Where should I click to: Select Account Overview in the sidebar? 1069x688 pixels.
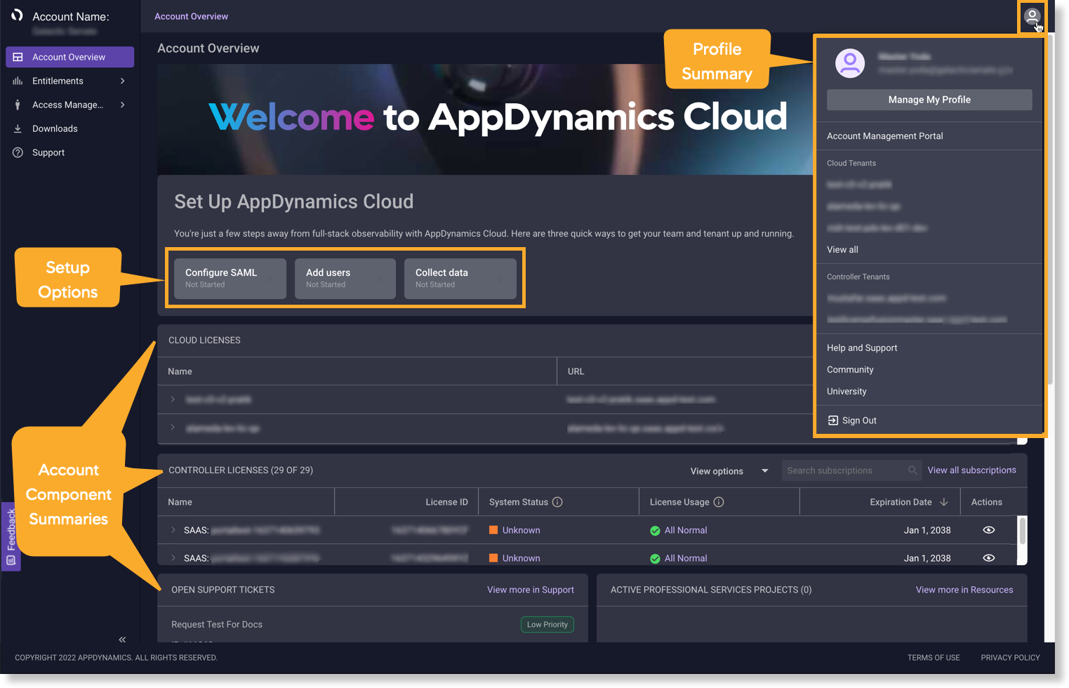69,57
